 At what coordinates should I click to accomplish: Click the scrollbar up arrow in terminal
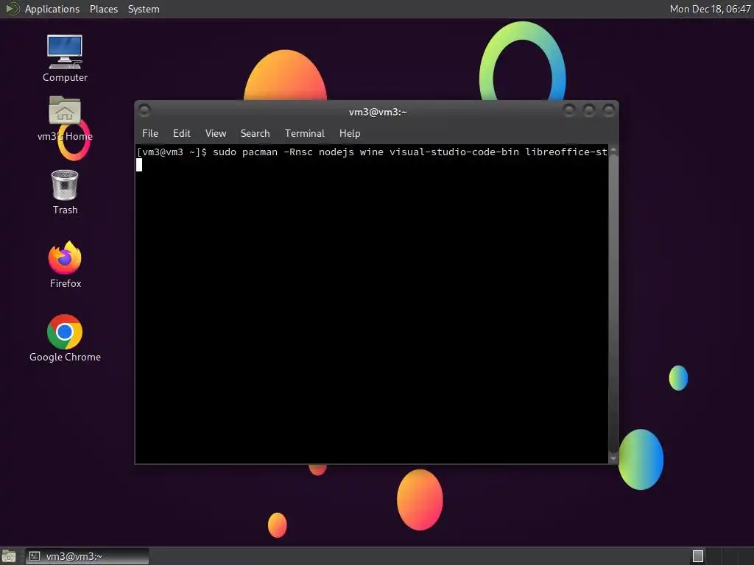pyautogui.click(x=613, y=151)
